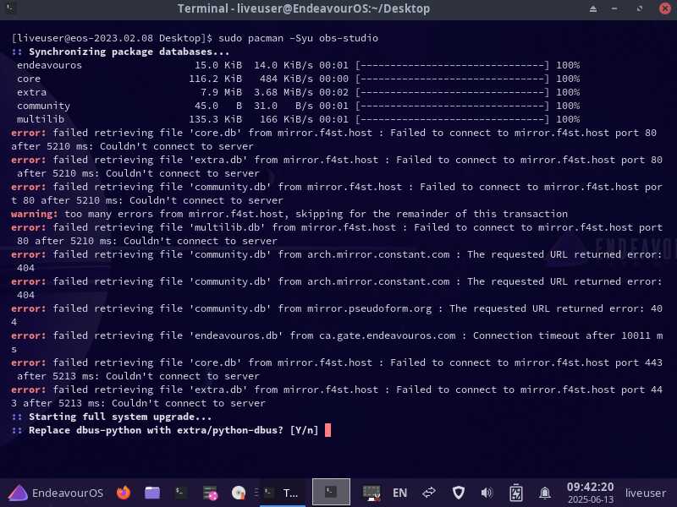Minimize the Terminal window
677x507 pixels.
(x=614, y=8)
